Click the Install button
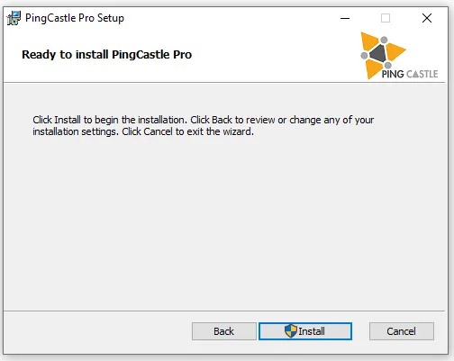454x361 pixels. click(x=305, y=331)
